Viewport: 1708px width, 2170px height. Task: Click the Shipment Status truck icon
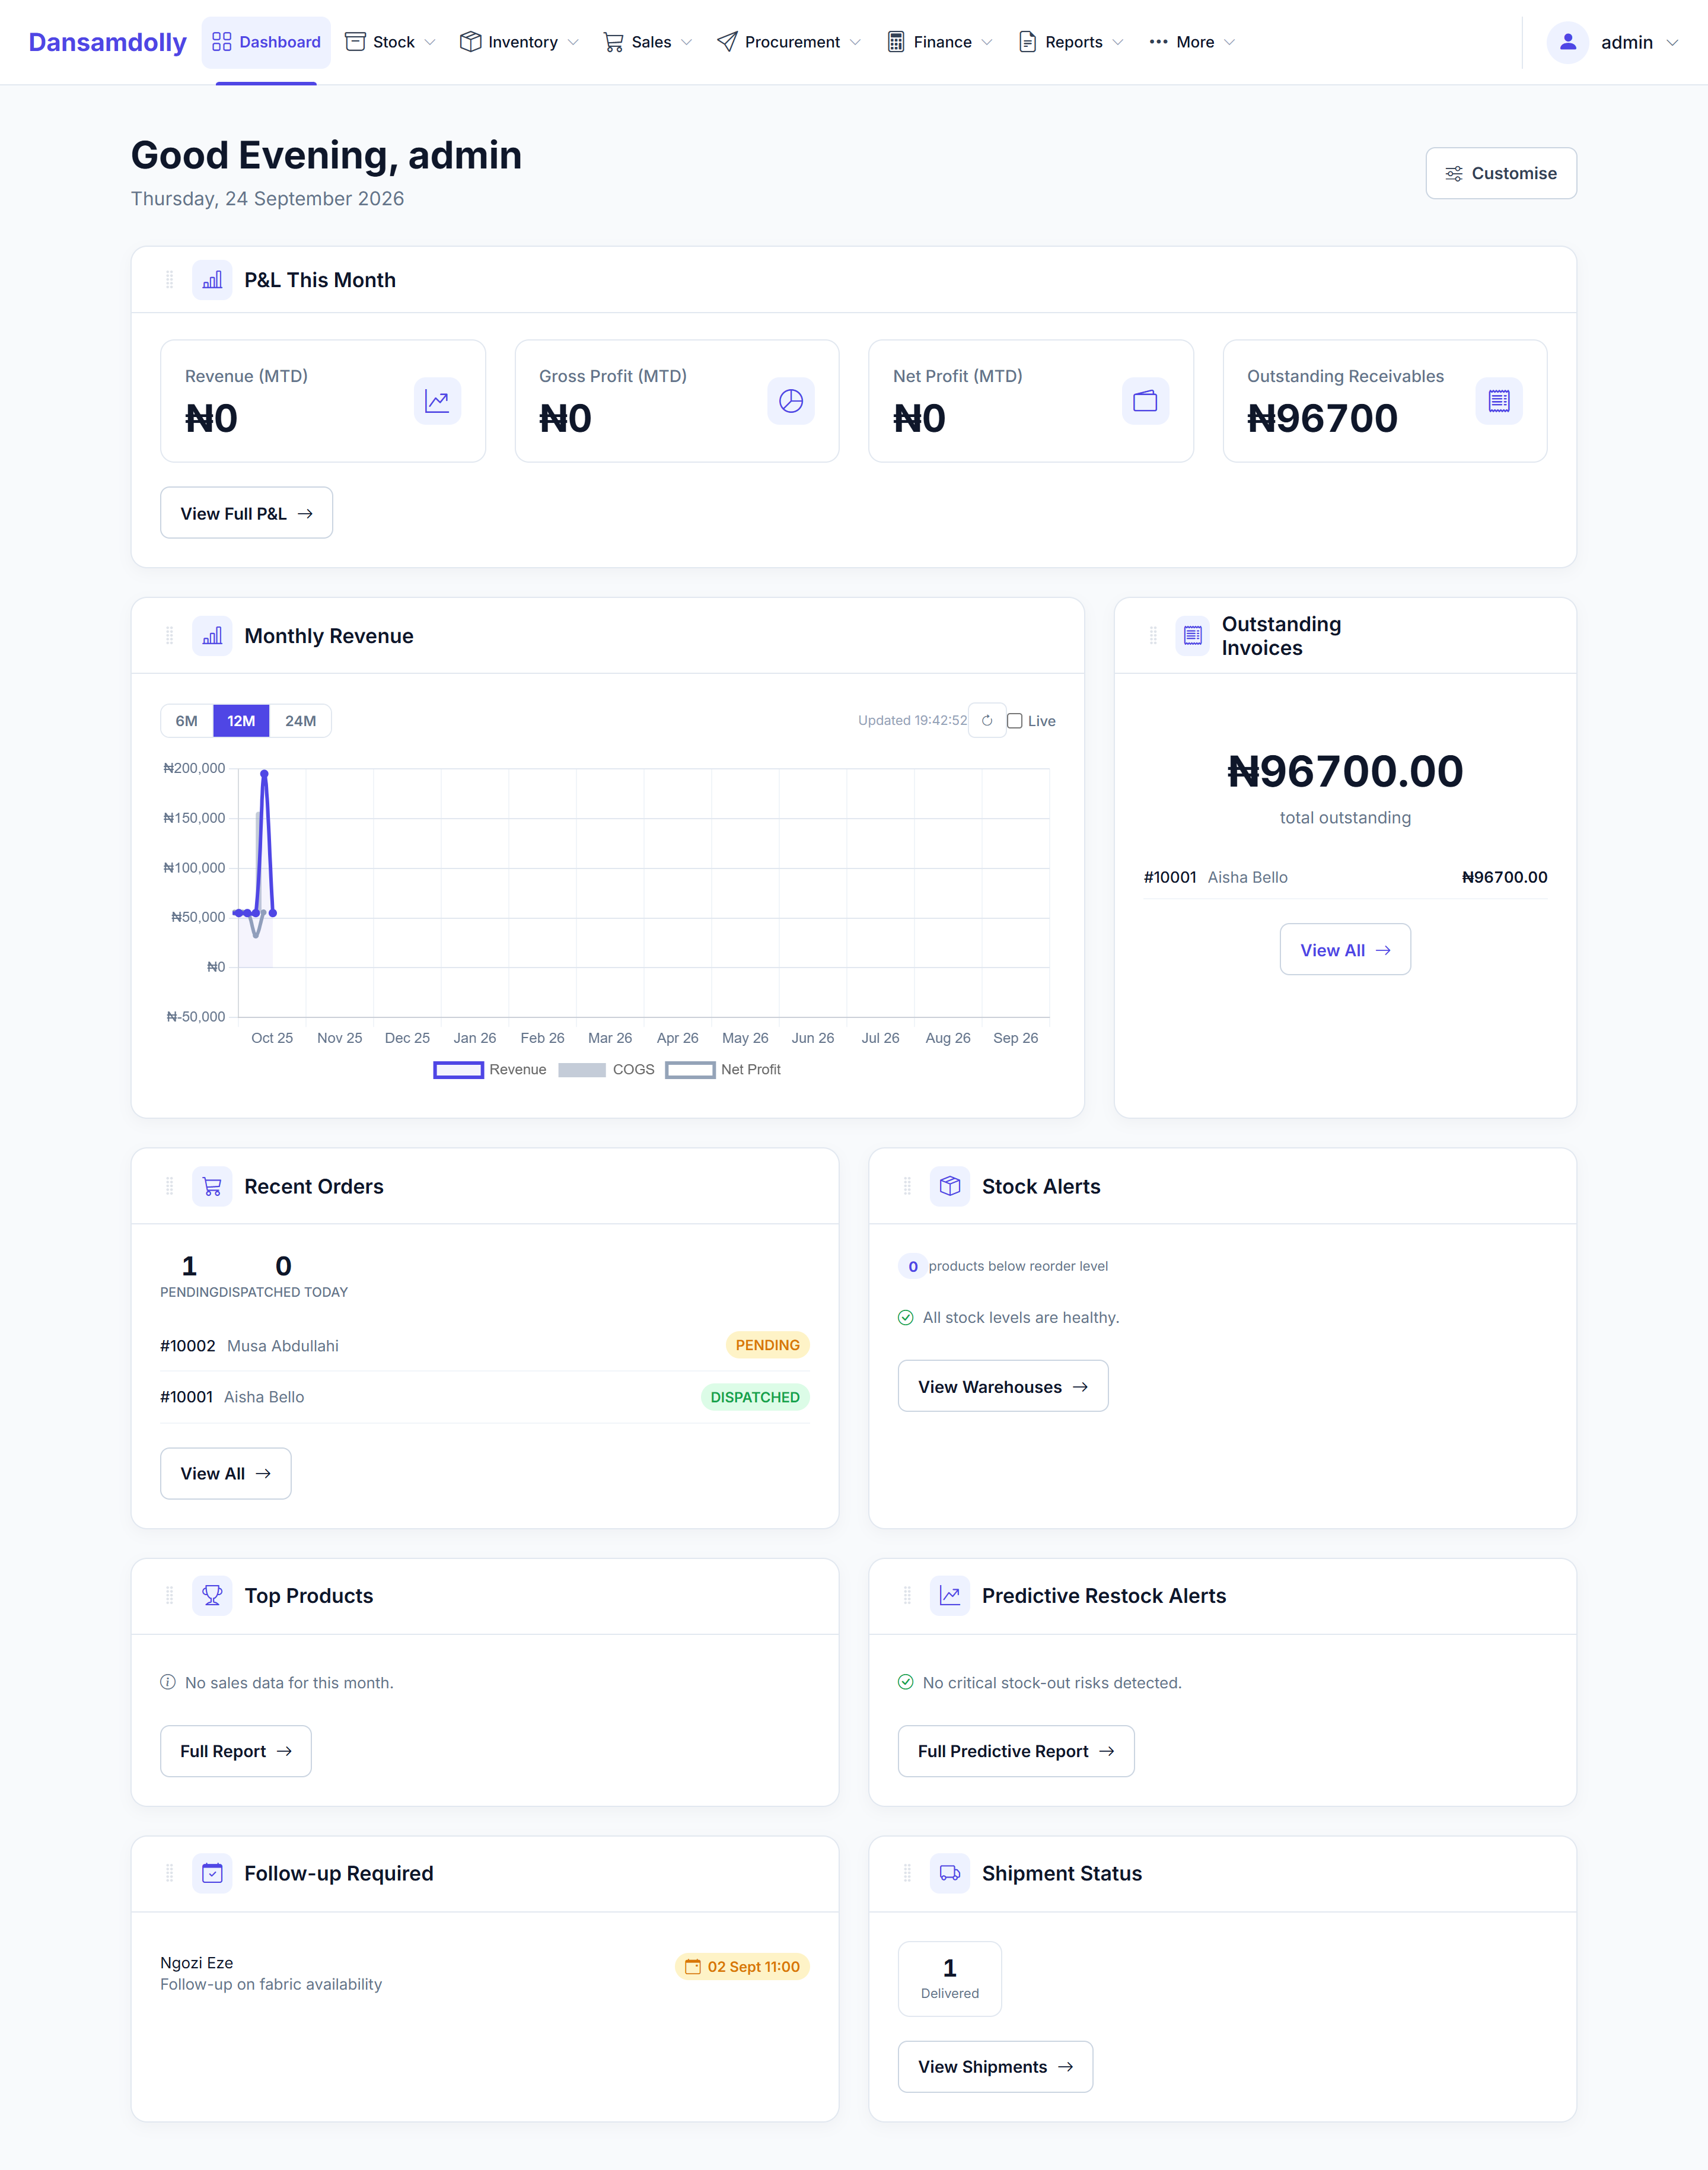click(950, 1873)
